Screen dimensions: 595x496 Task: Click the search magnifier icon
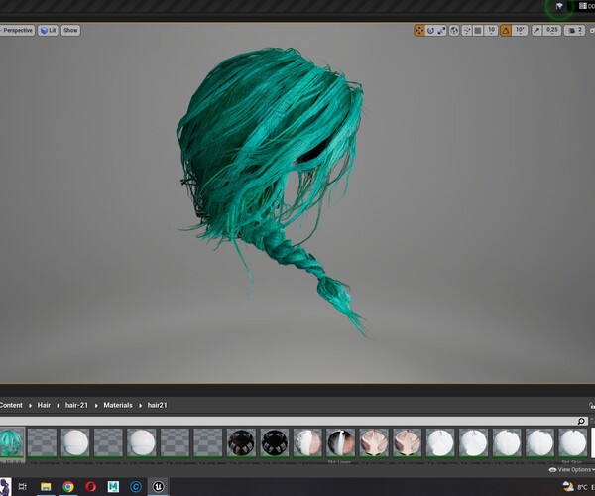[x=581, y=421]
